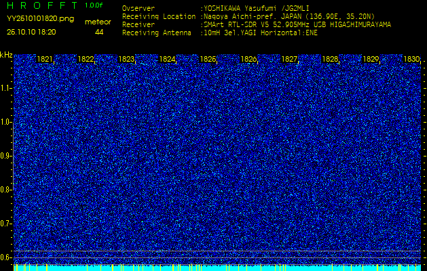Click the 1821 time marker
The width and height of the screenshot is (427, 271).
(45, 59)
